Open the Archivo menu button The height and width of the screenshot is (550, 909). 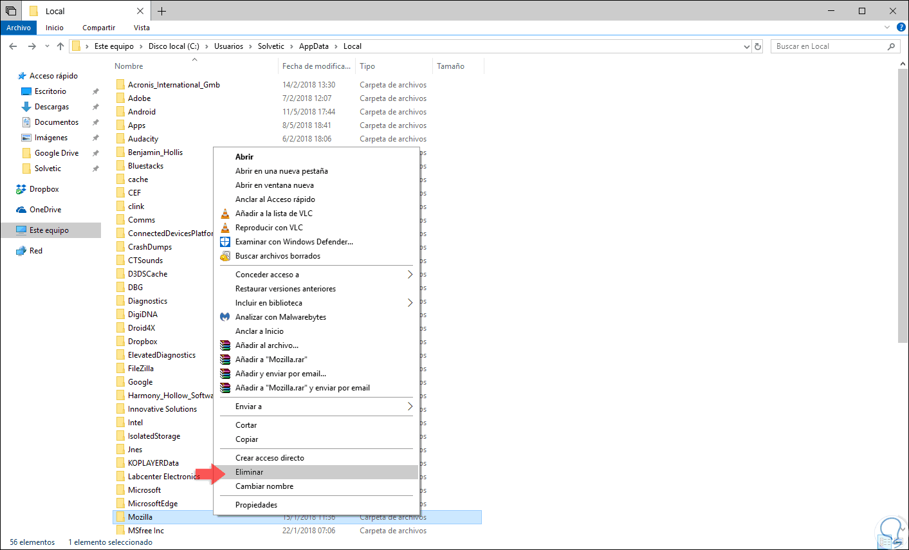click(19, 28)
